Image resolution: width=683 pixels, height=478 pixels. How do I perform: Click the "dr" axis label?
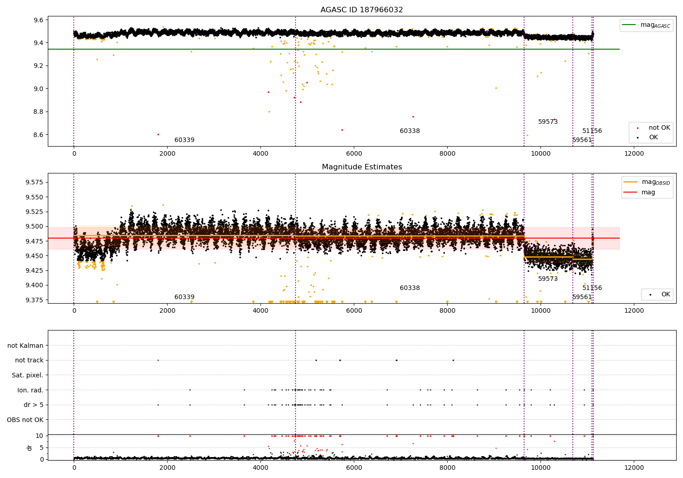click(30, 447)
